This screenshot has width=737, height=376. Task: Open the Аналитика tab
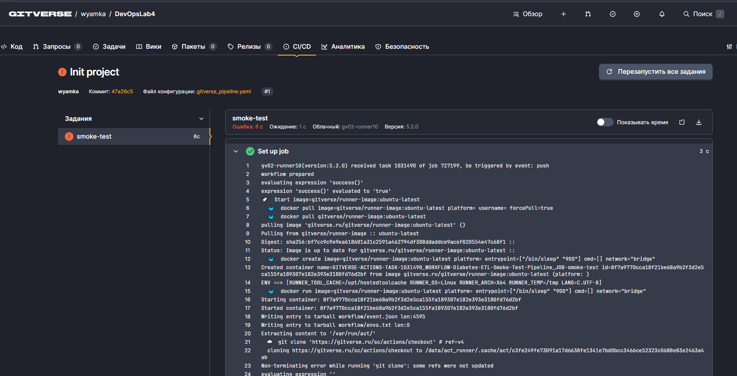click(343, 47)
